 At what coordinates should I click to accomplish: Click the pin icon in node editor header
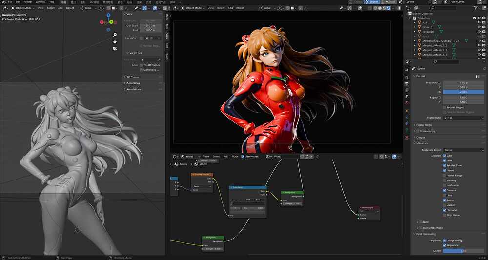pyautogui.click(x=317, y=157)
